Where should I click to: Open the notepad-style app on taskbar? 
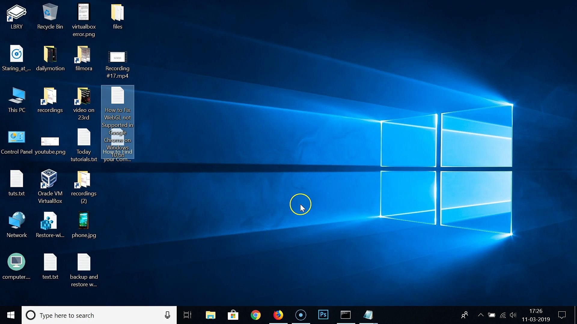tap(368, 315)
